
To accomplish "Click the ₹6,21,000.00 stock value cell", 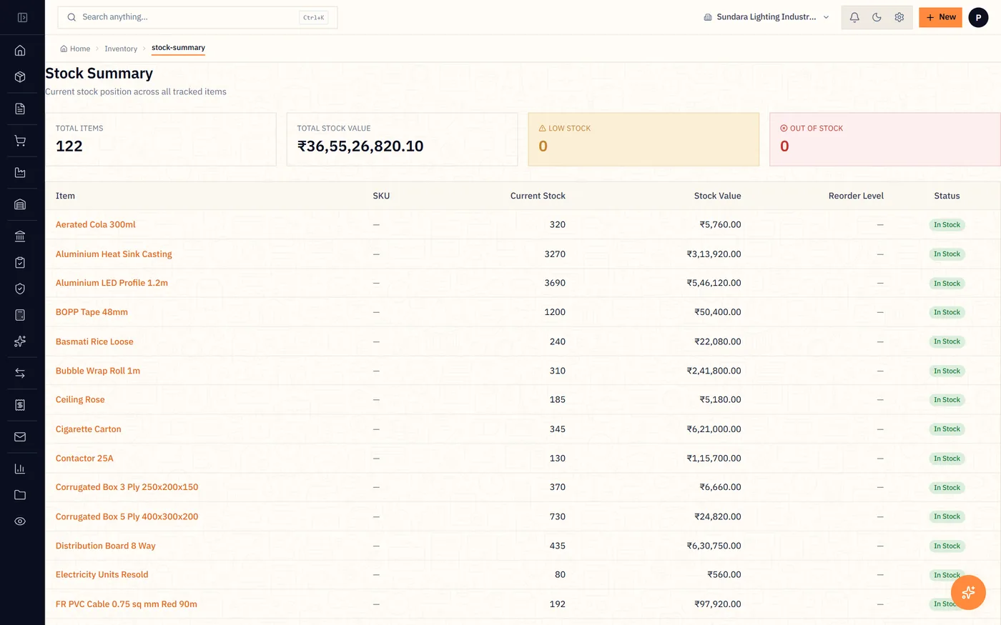I will pos(714,429).
